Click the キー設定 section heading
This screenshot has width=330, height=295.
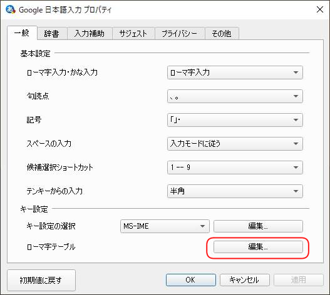tap(34, 209)
